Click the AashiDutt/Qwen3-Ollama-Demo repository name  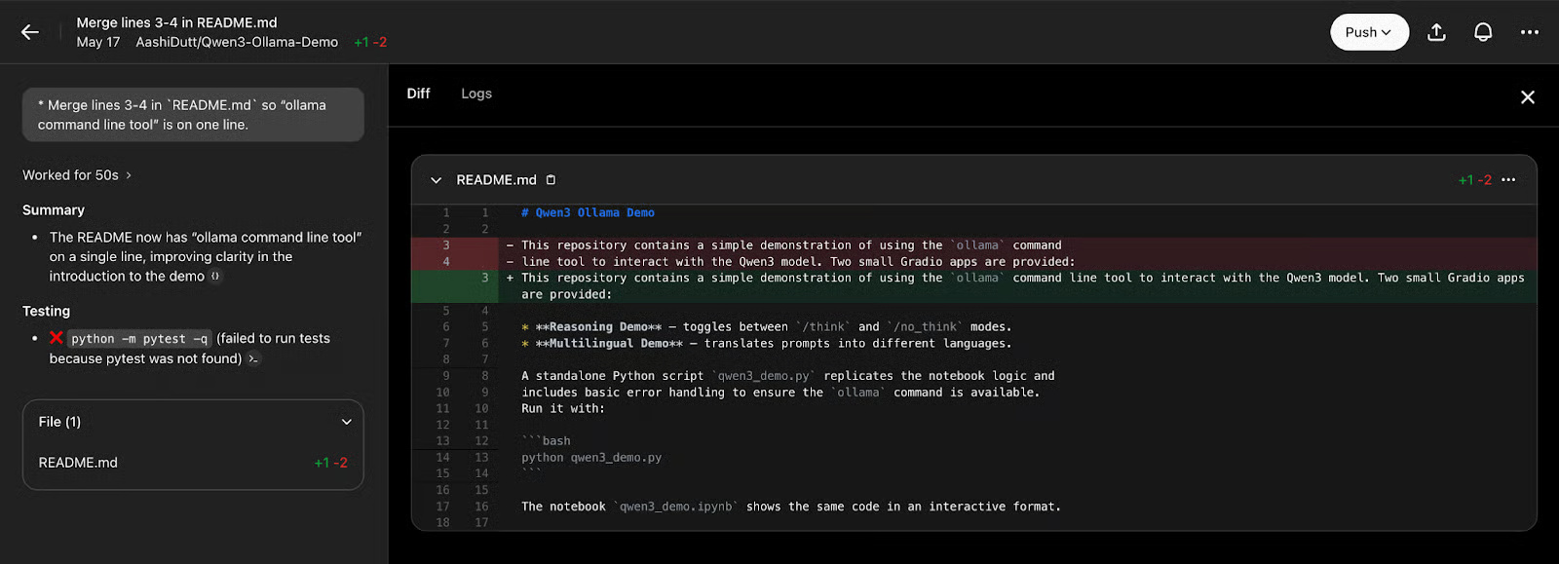pos(237,42)
